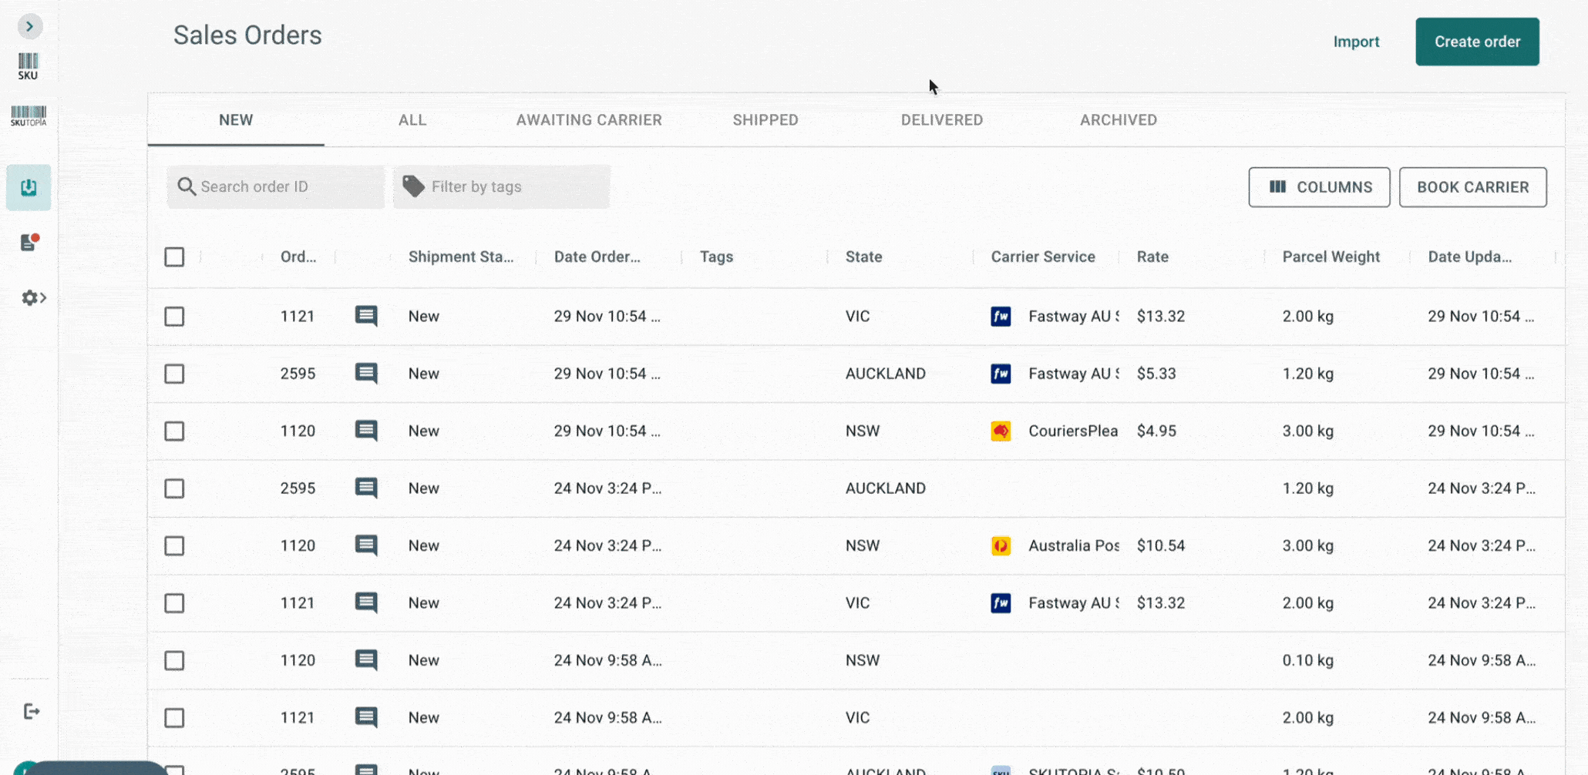
Task: Toggle the select-all checkbox in table header
Action: point(174,257)
